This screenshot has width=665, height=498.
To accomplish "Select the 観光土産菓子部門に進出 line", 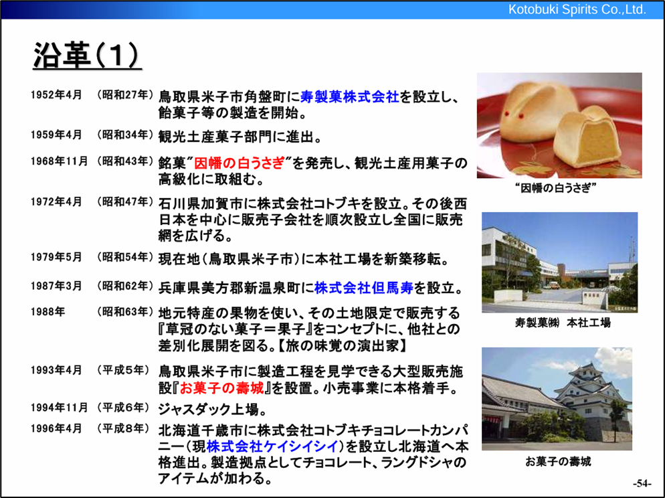I will tap(240, 137).
